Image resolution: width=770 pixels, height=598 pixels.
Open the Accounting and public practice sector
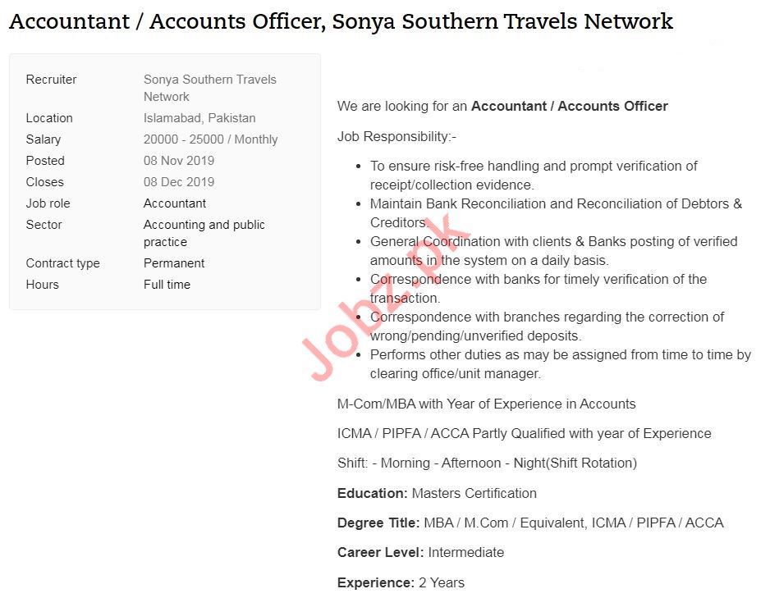click(204, 233)
